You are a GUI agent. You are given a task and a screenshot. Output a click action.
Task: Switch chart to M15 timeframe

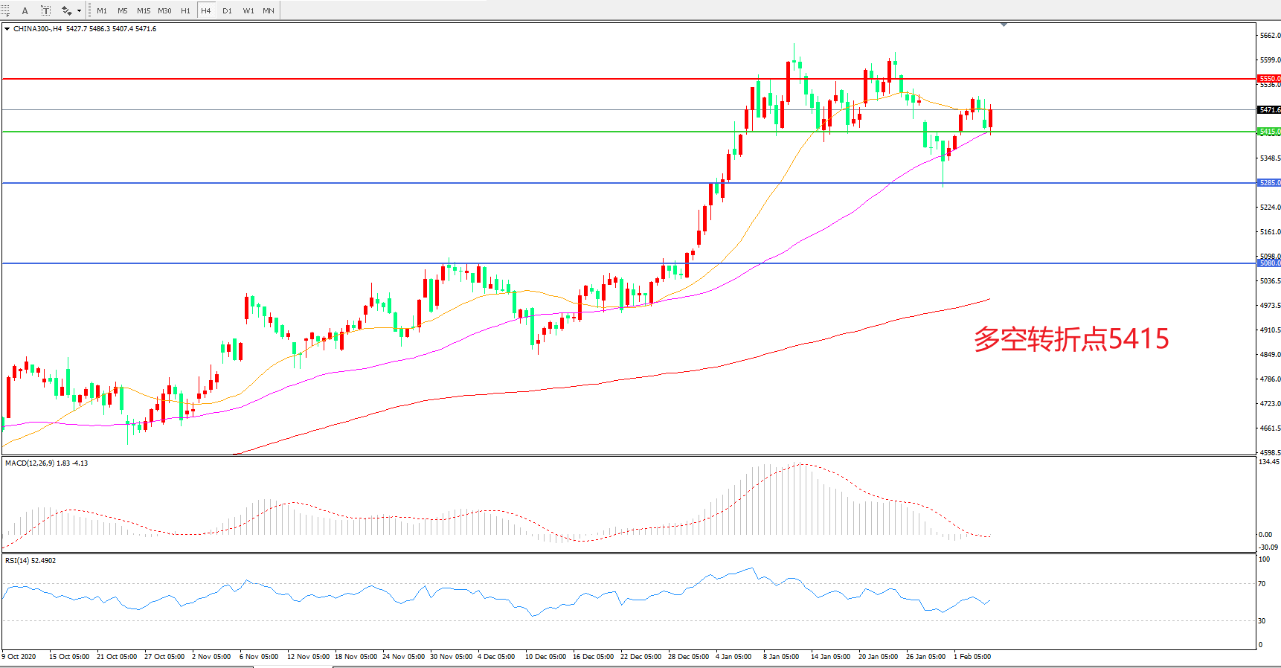point(144,10)
